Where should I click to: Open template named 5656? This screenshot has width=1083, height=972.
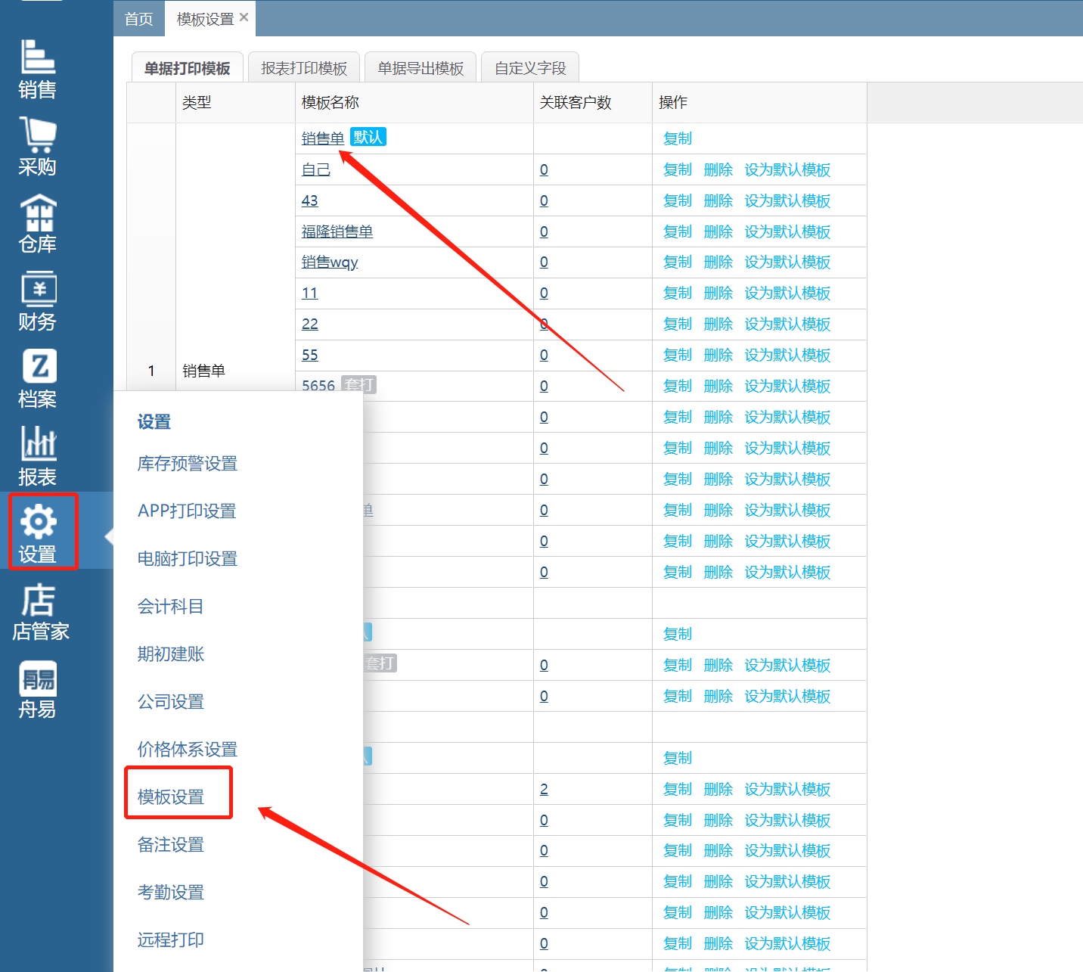(x=318, y=386)
